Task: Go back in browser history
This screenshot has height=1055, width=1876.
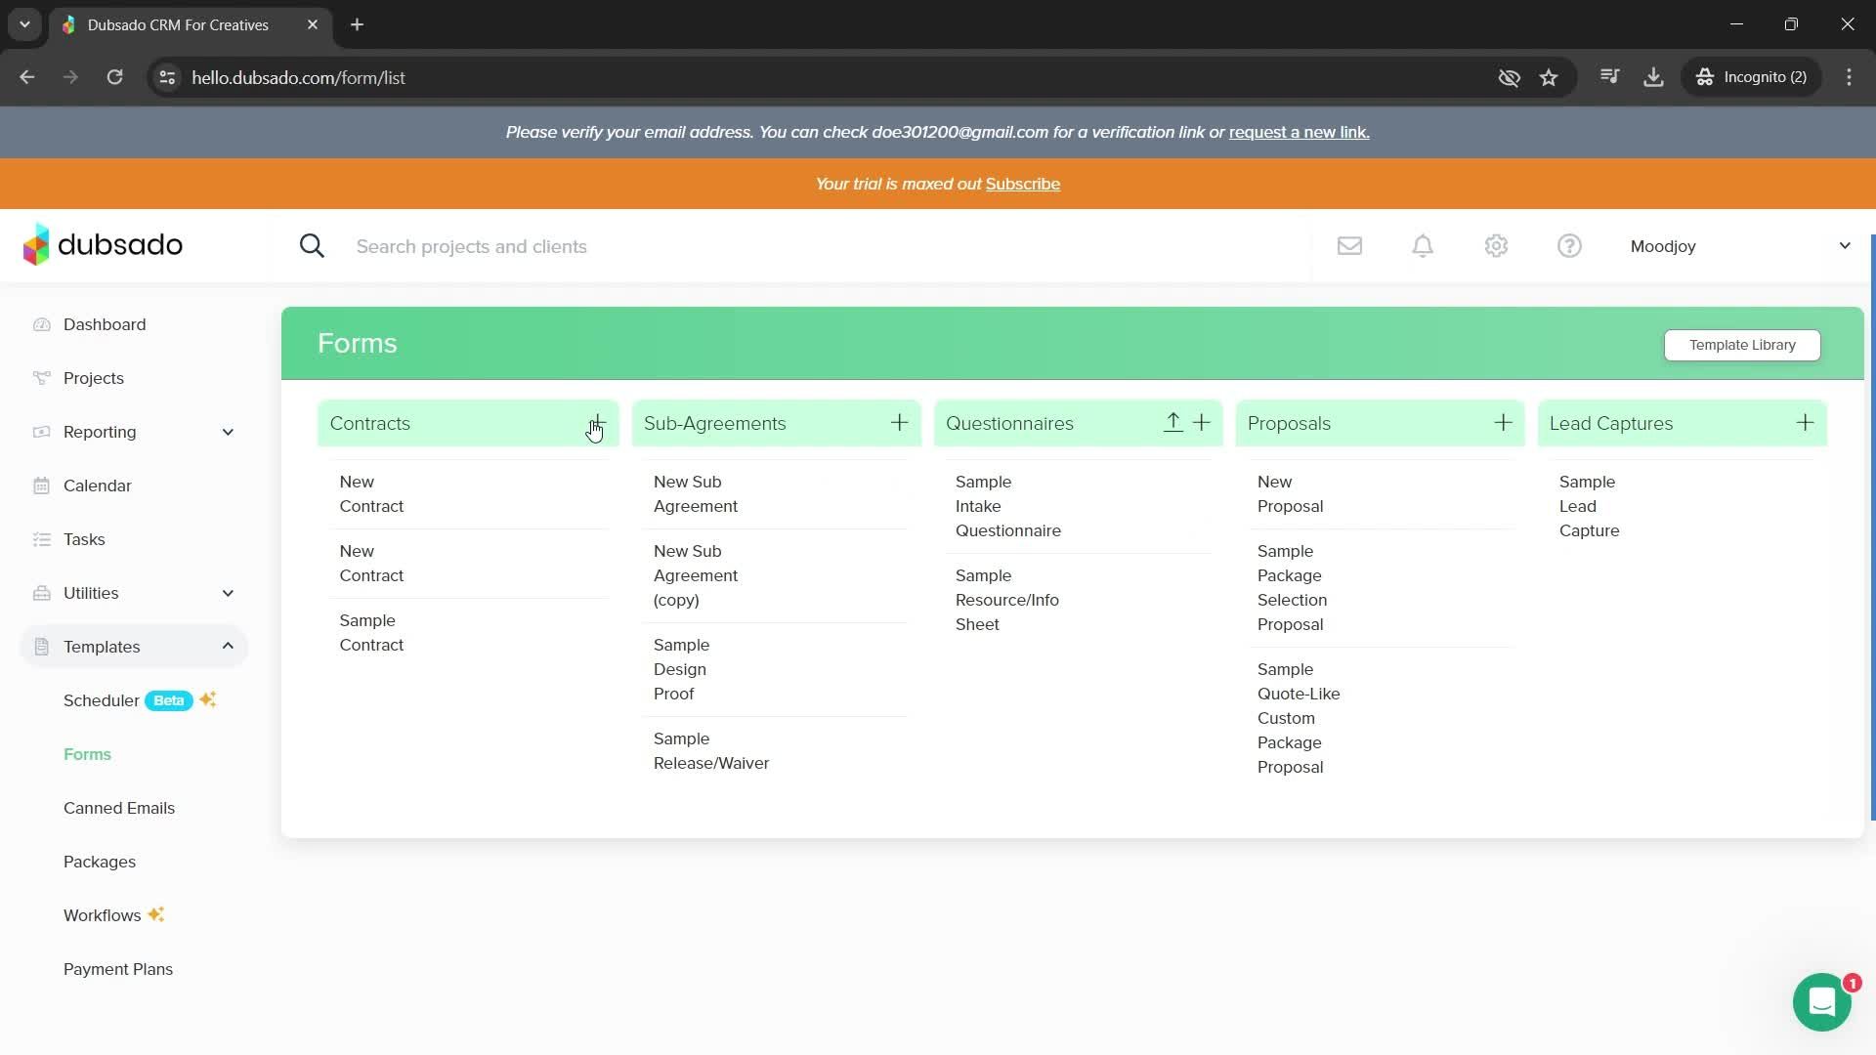Action: [x=27, y=77]
